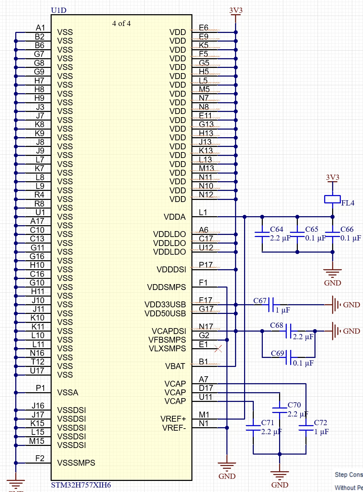Select capacitor C64 symbol

coord(262,234)
